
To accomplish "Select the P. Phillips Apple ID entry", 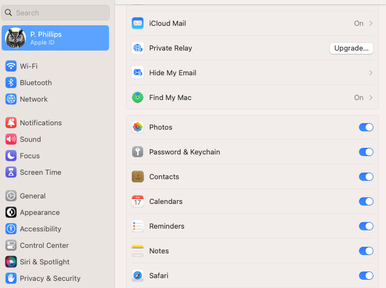I will pyautogui.click(x=55, y=38).
